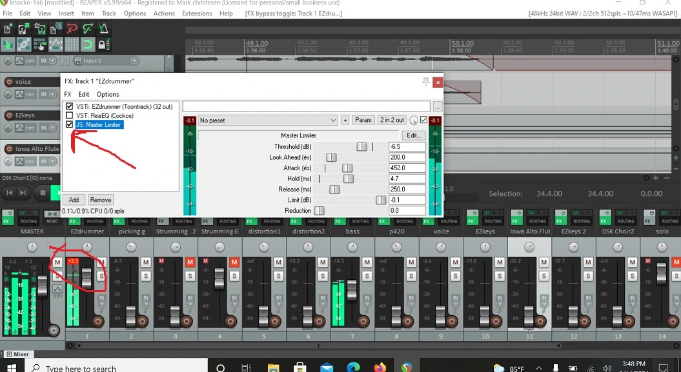Click the Stop transport button
The image size is (681, 372).
tap(43, 193)
